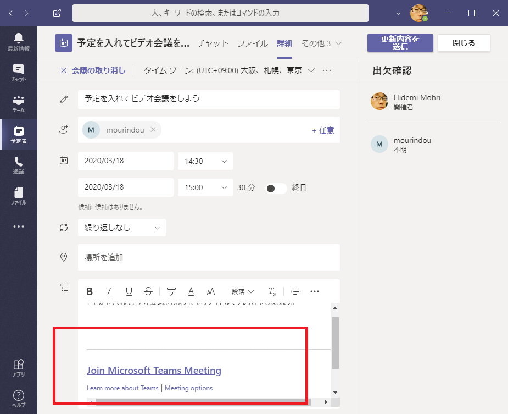
Task: Click the new chat compose icon
Action: coord(57,13)
